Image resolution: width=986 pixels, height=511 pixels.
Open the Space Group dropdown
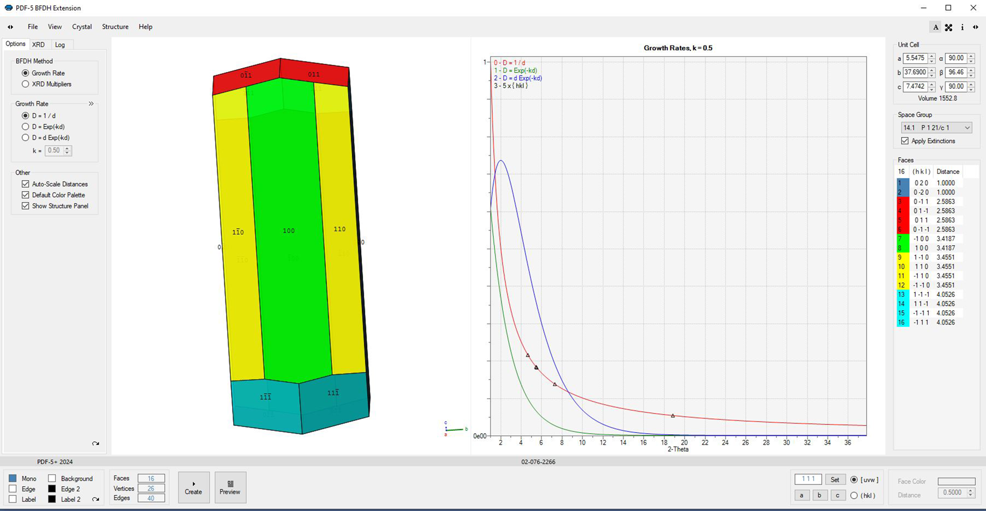pyautogui.click(x=935, y=127)
